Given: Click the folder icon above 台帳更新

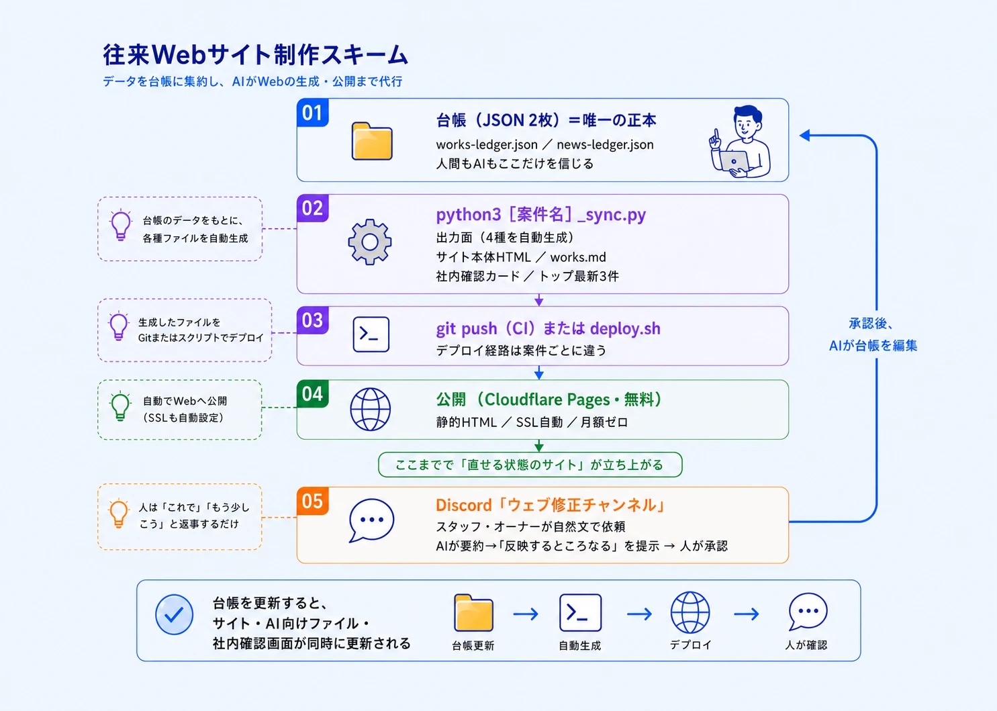Looking at the screenshot, I should [x=473, y=612].
